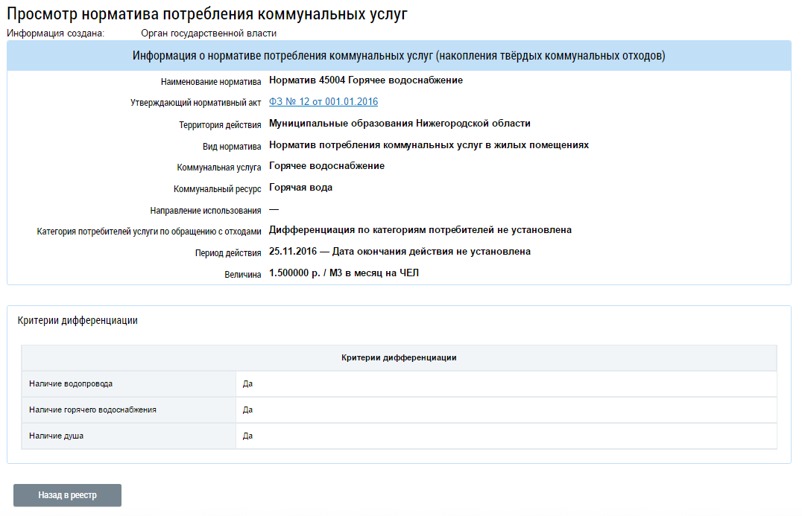This screenshot has height=516, width=802.
Task: Click the Критерии дифференциации section heading
Action: click(x=78, y=320)
